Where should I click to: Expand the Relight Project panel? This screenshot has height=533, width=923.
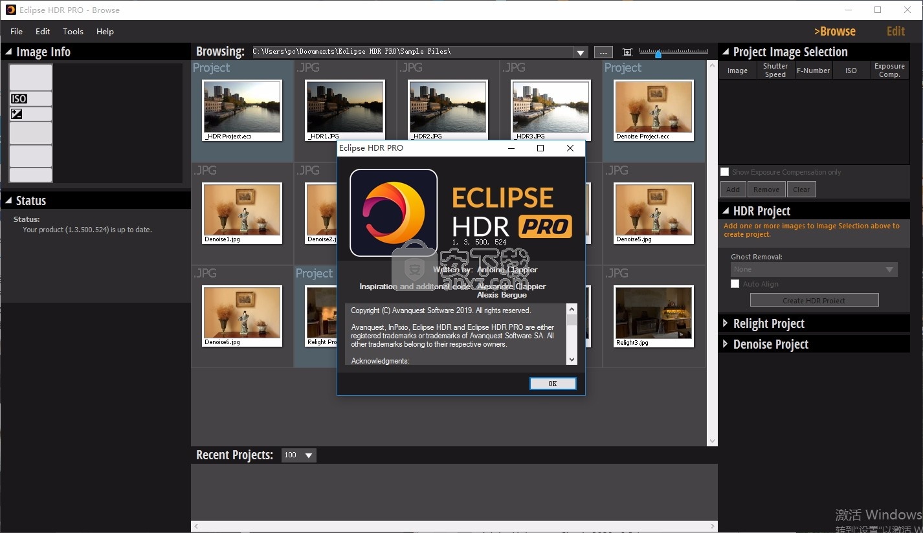(726, 323)
